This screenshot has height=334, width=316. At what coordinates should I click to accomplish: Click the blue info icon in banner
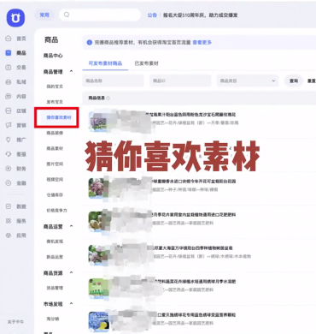(89, 43)
